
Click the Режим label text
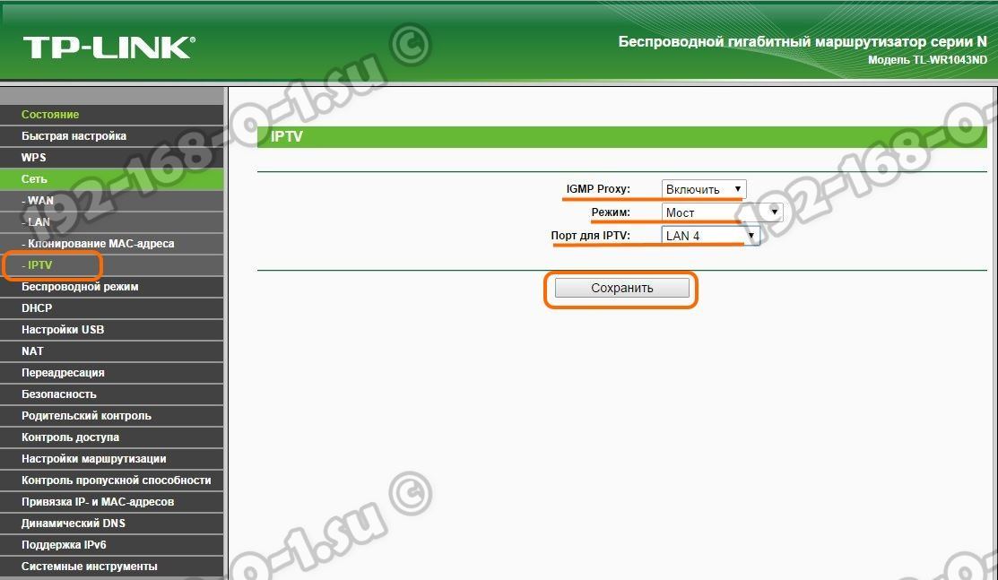(611, 212)
